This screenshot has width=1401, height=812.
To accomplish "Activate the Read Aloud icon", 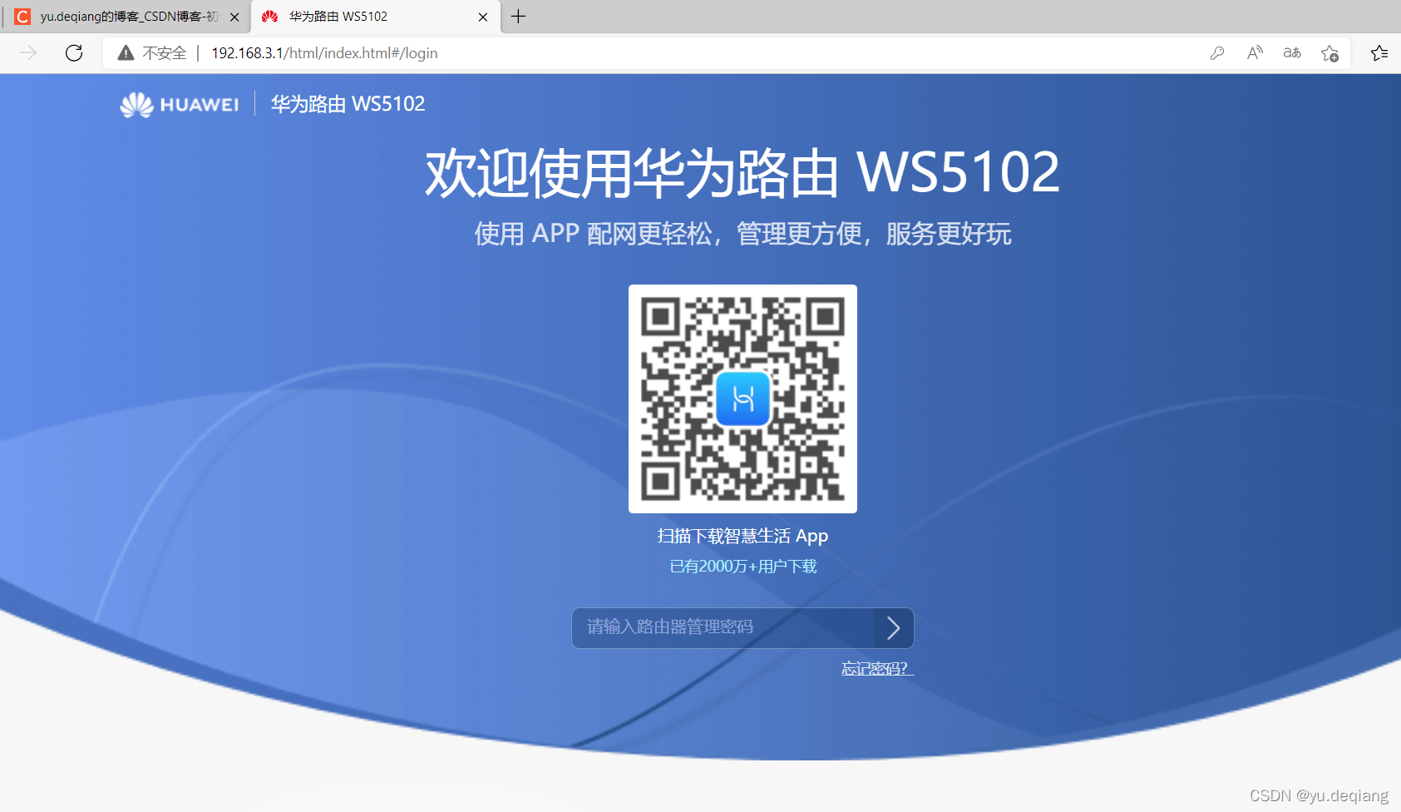I will tap(1255, 53).
